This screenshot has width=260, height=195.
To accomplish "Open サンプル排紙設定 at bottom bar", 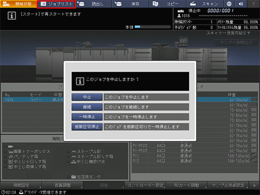I will (x=228, y=185).
